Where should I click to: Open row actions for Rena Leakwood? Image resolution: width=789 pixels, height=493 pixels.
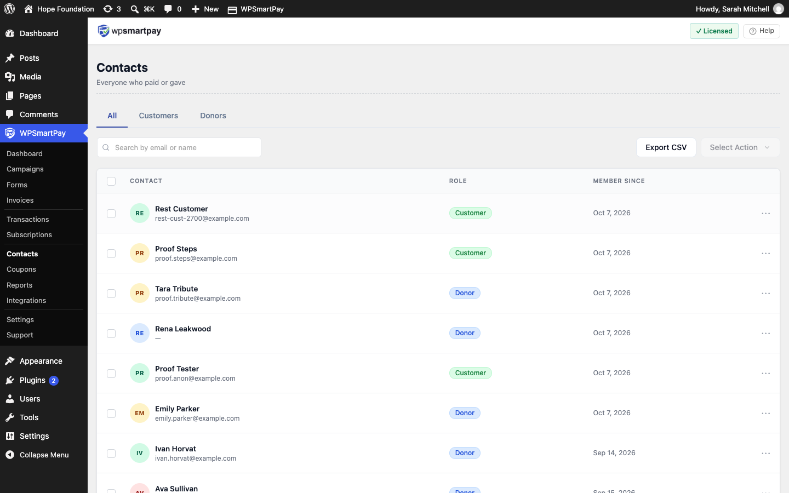click(766, 333)
